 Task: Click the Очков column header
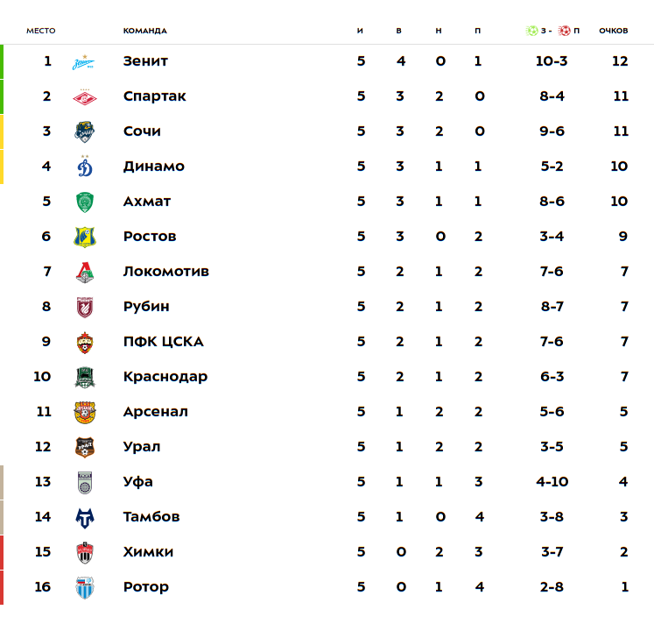coord(613,31)
